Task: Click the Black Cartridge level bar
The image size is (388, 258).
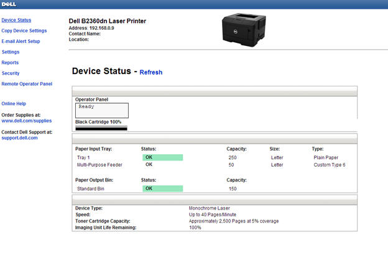Action: coord(101,129)
